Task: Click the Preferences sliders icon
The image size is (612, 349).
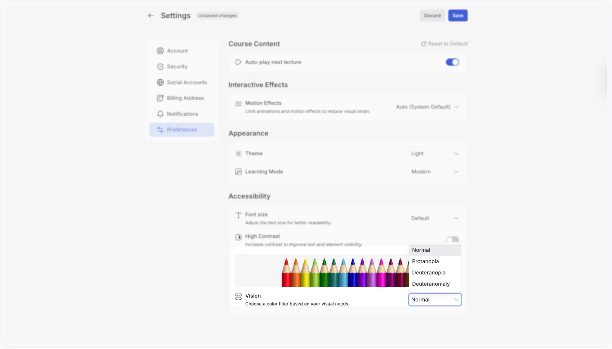Action: coord(160,130)
